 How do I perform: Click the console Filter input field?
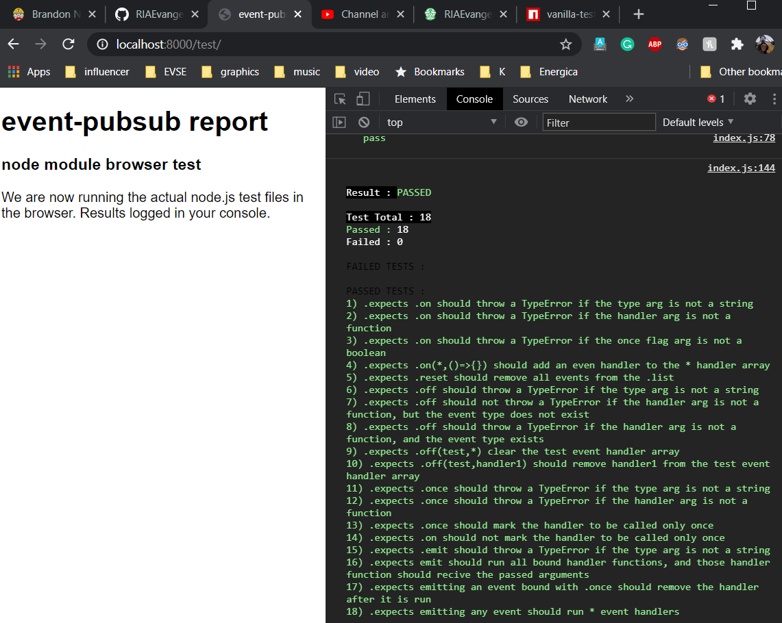click(x=598, y=123)
